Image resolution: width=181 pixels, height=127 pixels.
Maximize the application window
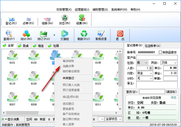click(x=164, y=4)
